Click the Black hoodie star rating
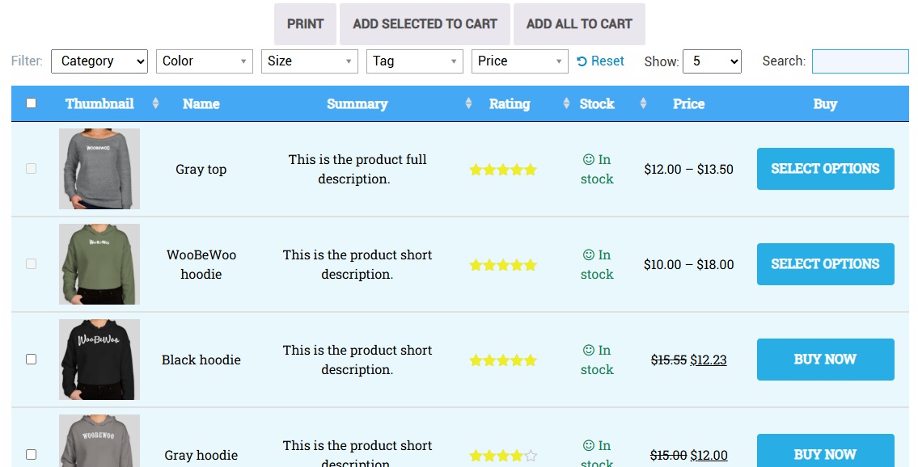Viewport: 918px width, 467px height. pyautogui.click(x=503, y=360)
